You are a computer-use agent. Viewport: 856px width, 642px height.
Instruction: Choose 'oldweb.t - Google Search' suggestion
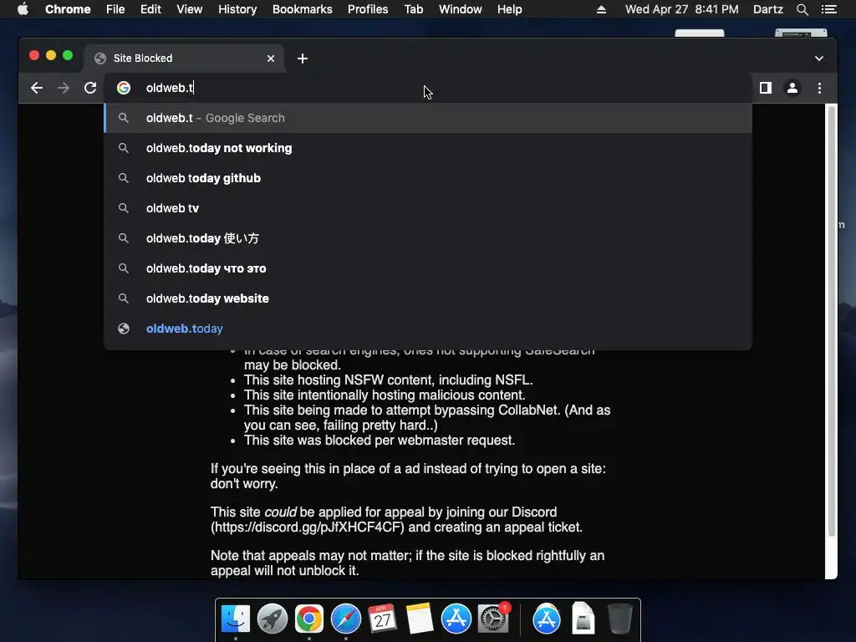tap(428, 118)
